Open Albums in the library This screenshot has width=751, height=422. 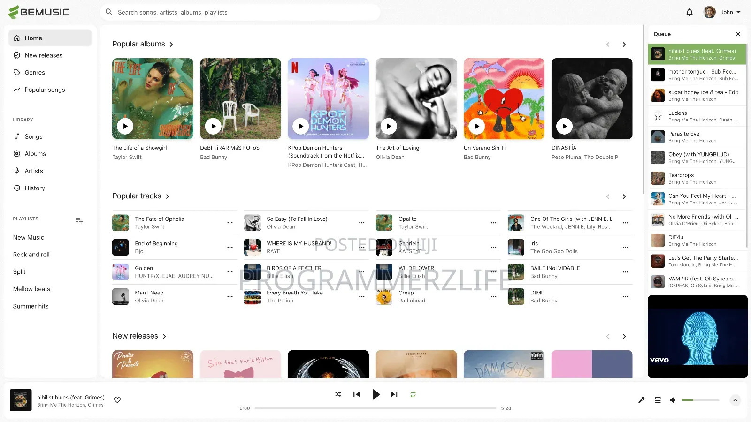pos(50,154)
